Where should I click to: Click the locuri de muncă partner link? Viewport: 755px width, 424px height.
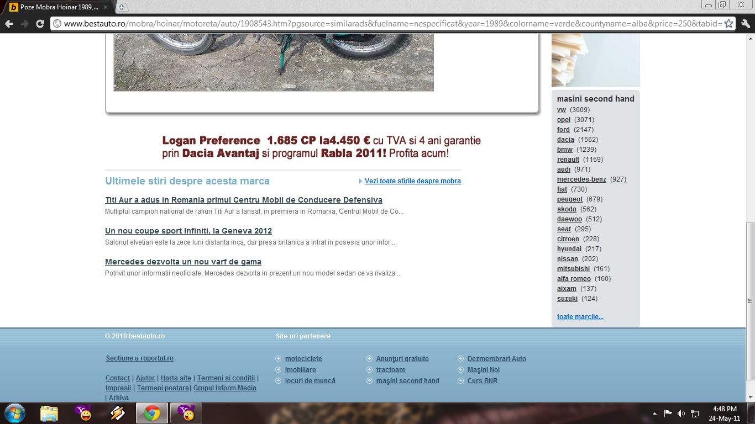[310, 381]
